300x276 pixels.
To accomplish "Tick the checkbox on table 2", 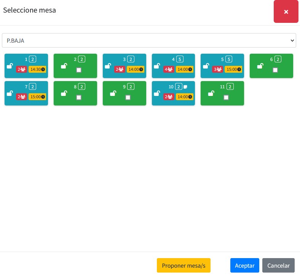I will point(79,70).
